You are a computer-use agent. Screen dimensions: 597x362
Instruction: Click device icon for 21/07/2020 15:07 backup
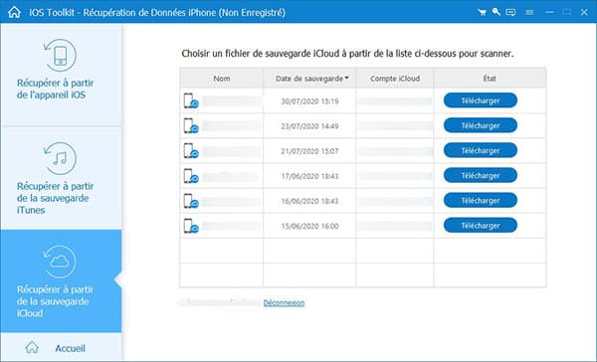tap(191, 151)
